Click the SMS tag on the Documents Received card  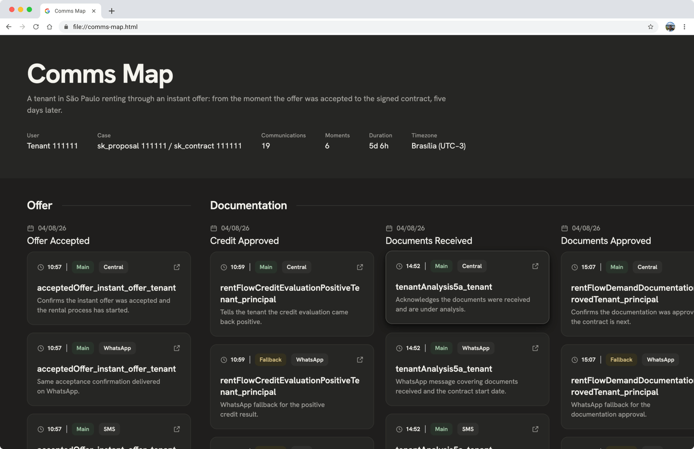click(468, 429)
